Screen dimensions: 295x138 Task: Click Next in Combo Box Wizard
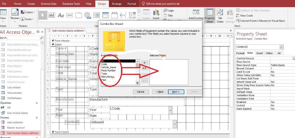point(176,92)
